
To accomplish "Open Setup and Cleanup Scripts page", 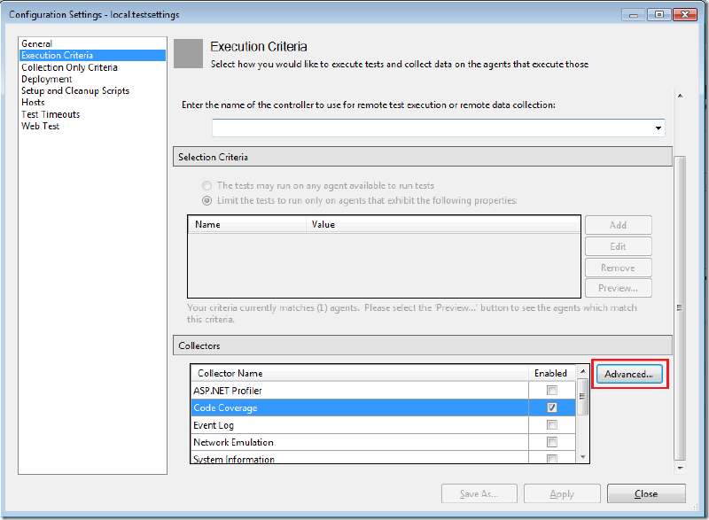I will point(75,91).
